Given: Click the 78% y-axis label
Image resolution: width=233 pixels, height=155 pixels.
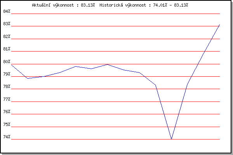Looking at the screenshot, I should coord(7,87).
